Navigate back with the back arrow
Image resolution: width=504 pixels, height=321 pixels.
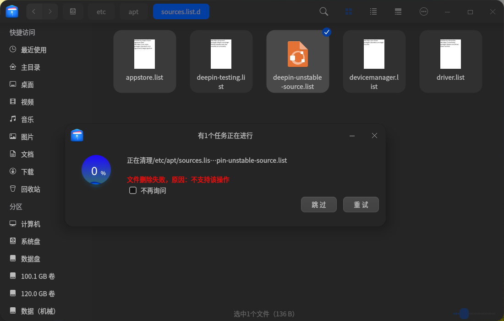(34, 11)
